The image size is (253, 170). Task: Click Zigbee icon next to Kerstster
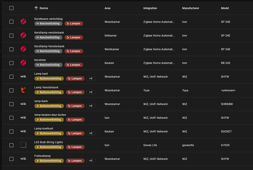click(23, 63)
